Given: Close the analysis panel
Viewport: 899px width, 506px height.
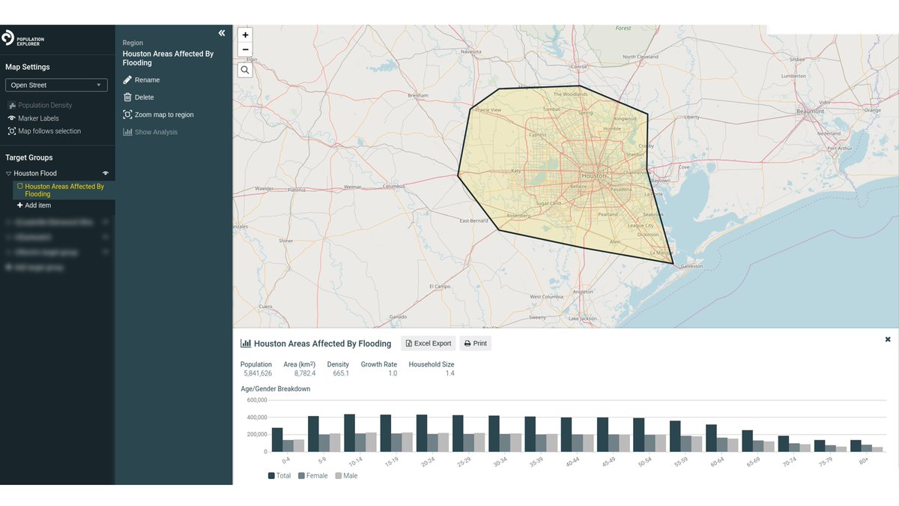Looking at the screenshot, I should coord(888,340).
